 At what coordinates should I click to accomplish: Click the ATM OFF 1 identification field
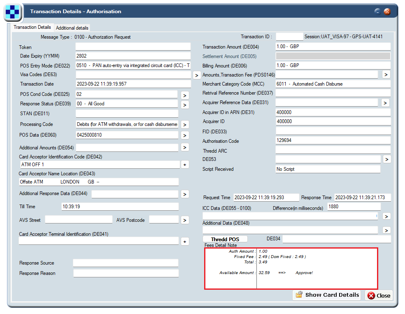point(100,165)
